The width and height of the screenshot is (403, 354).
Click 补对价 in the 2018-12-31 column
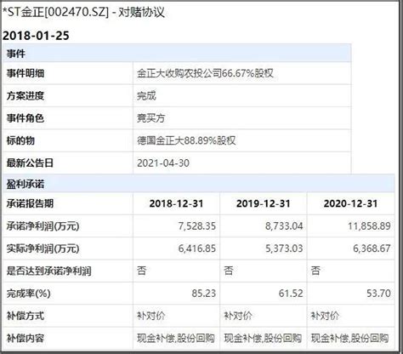[x=151, y=316]
